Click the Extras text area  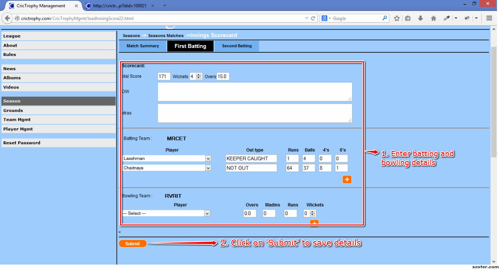[x=255, y=113]
